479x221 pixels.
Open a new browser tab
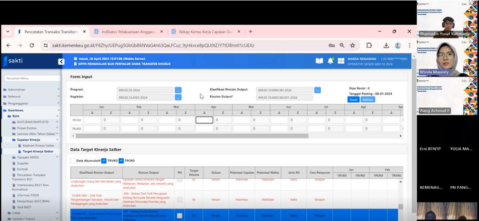pos(251,32)
